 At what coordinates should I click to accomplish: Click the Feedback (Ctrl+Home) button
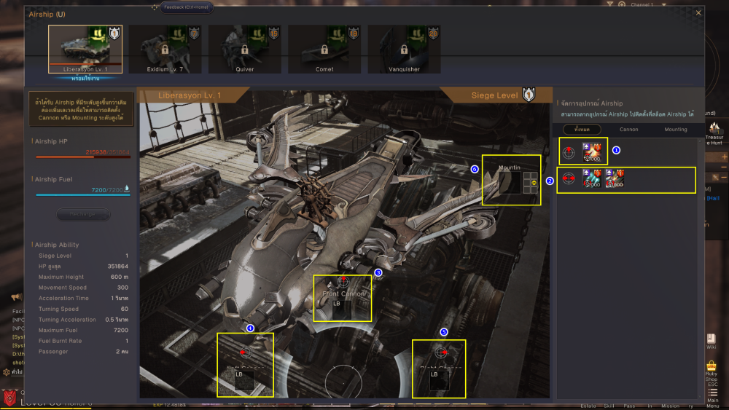point(187,7)
